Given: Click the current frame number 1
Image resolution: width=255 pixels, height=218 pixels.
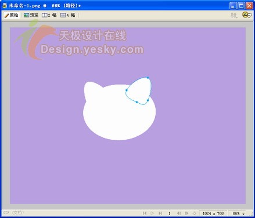Looking at the screenshot, I should tap(169, 213).
